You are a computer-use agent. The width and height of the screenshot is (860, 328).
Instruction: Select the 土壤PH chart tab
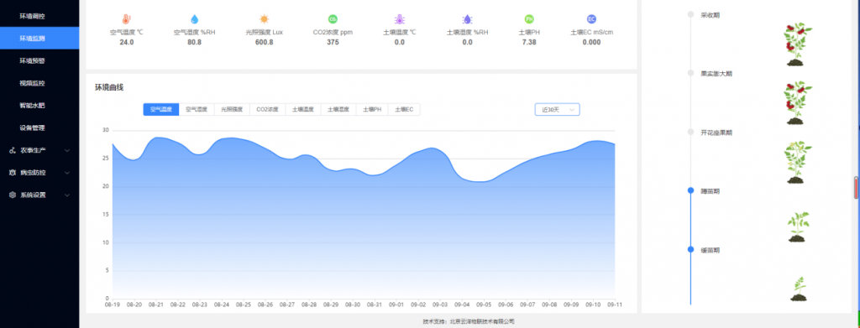click(372, 110)
